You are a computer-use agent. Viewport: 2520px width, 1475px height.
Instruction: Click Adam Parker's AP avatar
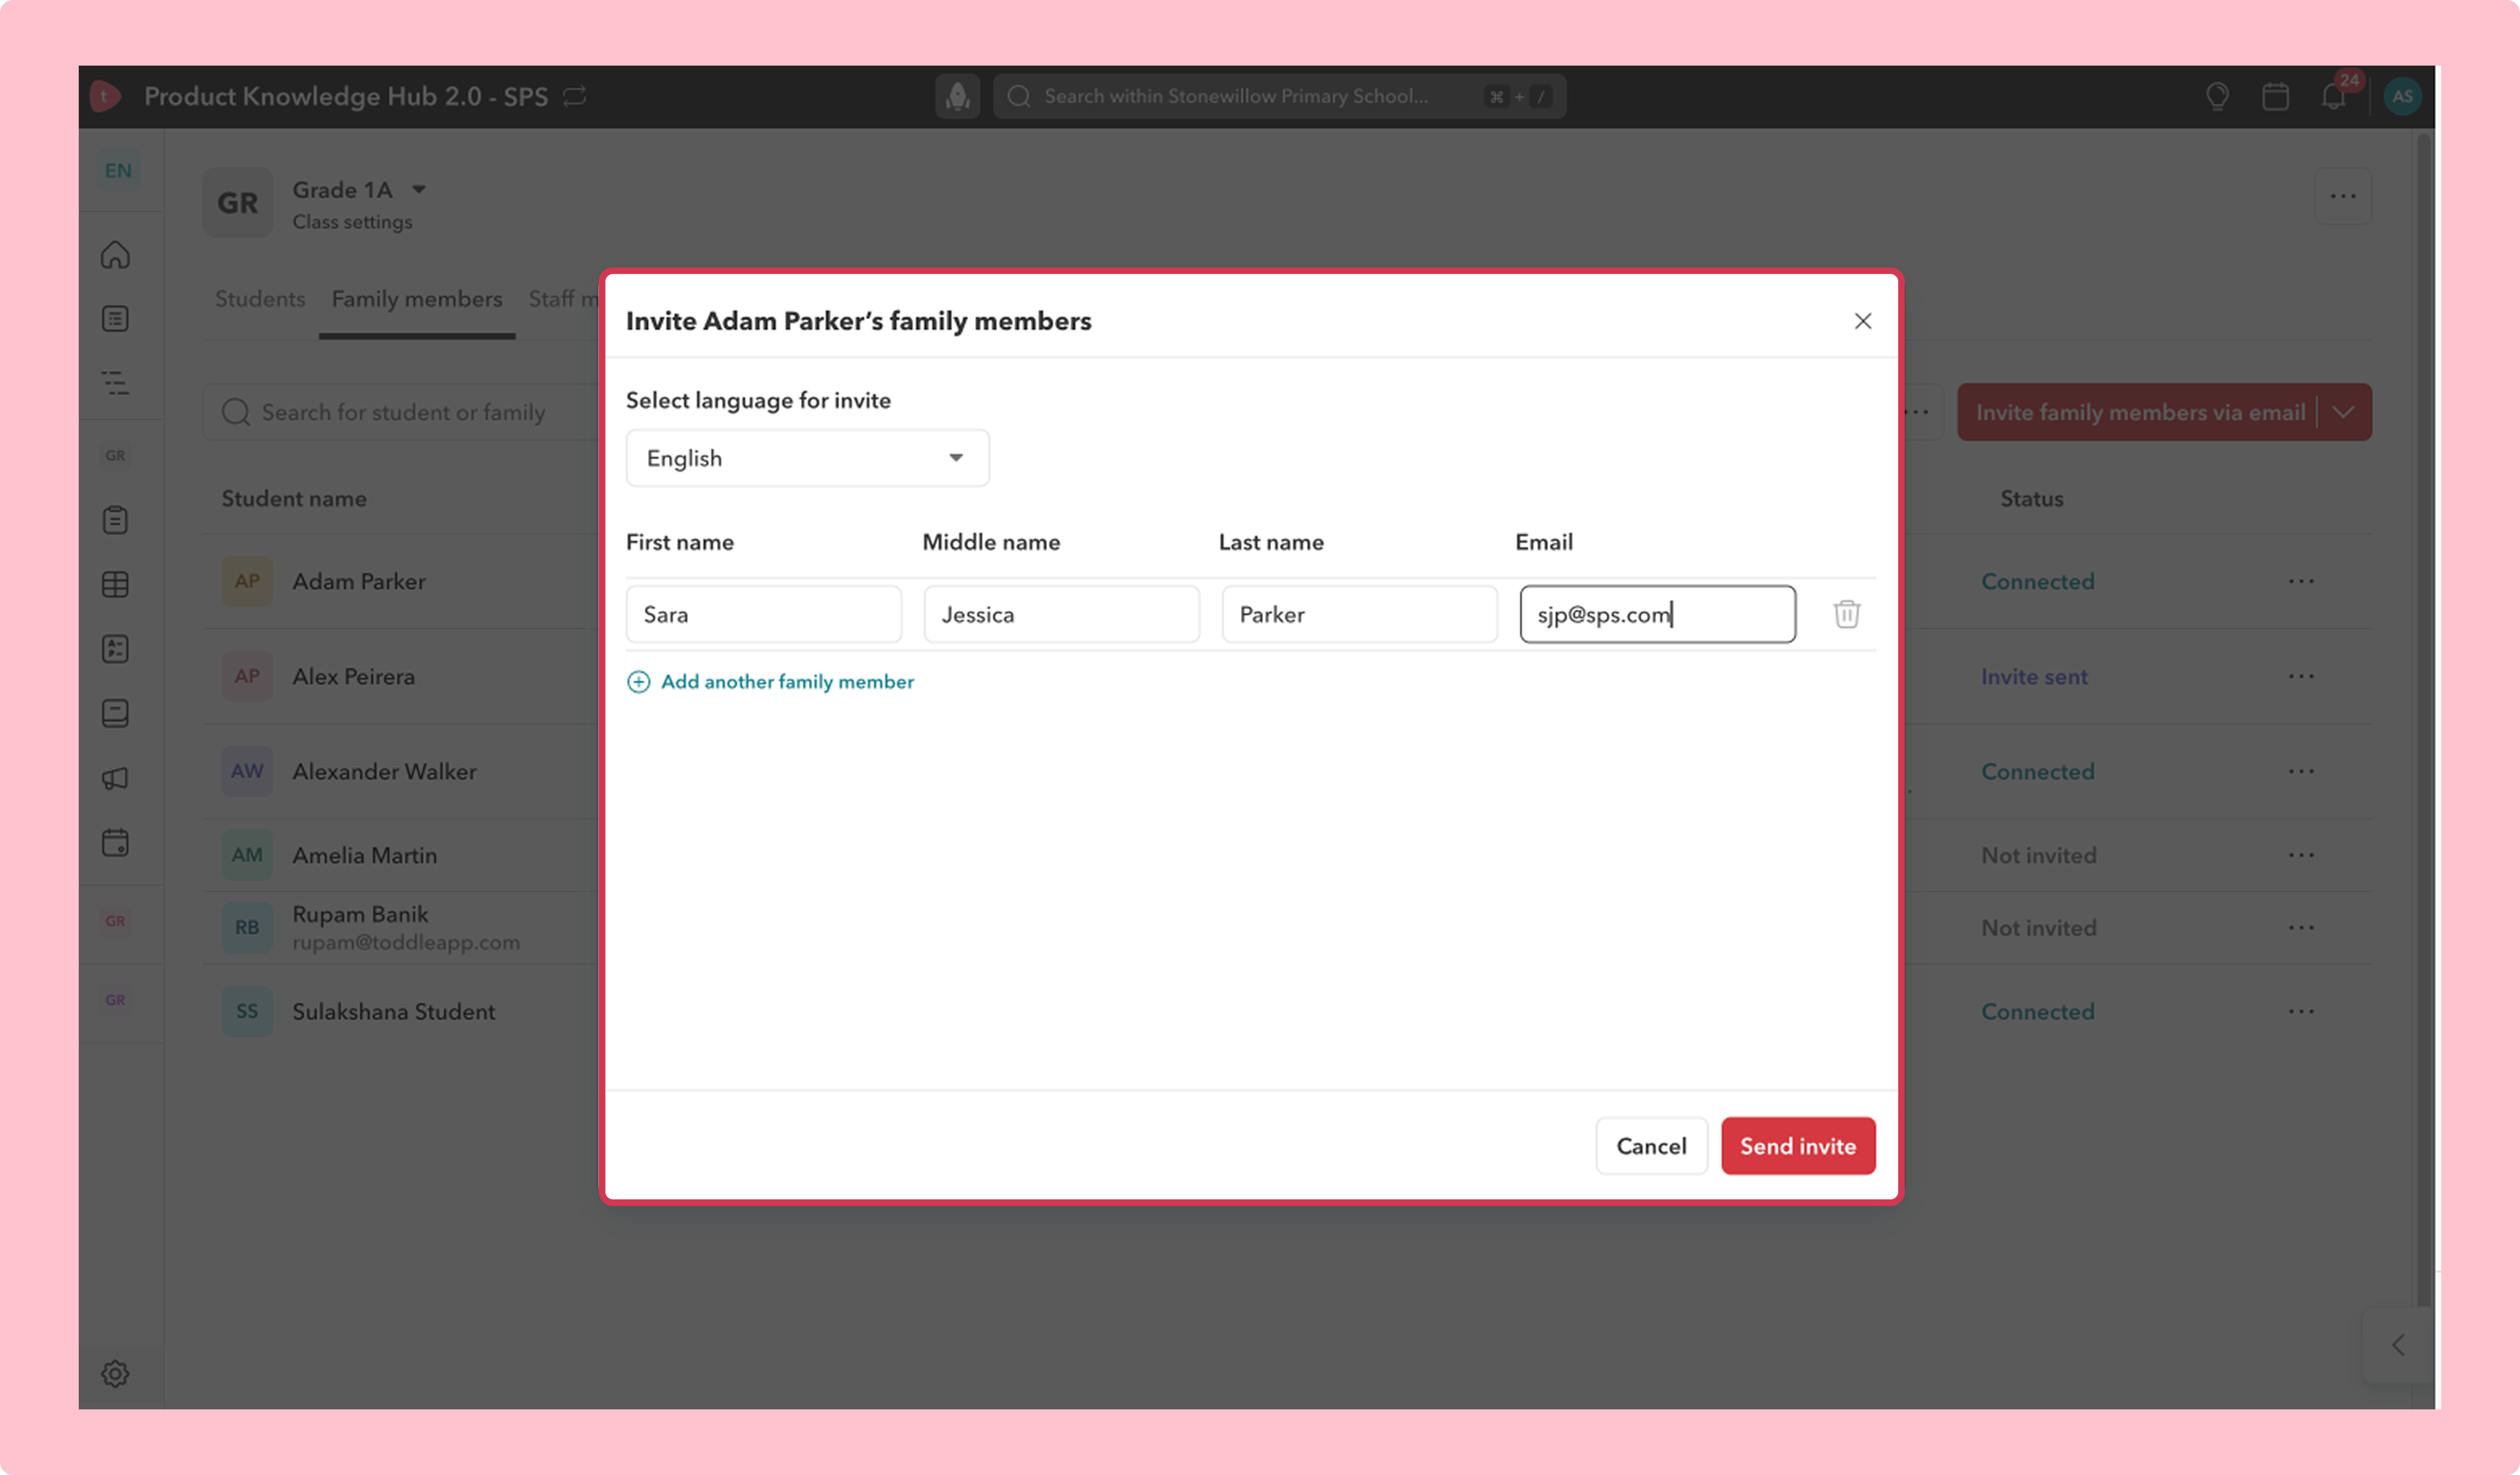click(x=247, y=581)
